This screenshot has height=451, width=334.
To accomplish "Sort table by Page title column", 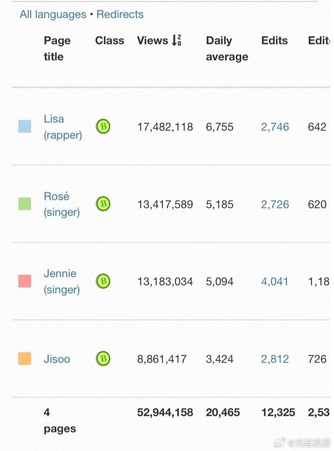I will point(57,48).
